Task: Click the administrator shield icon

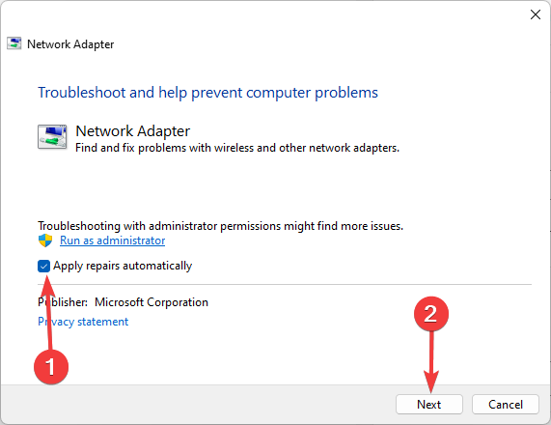Action: coord(45,241)
